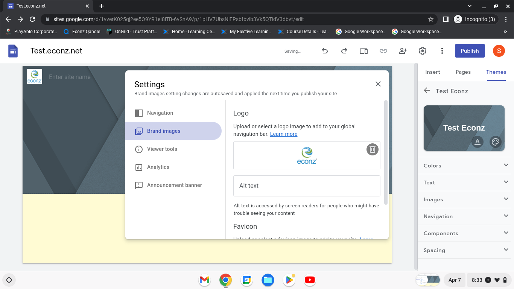Reload the page in Chrome

[x=32, y=19]
